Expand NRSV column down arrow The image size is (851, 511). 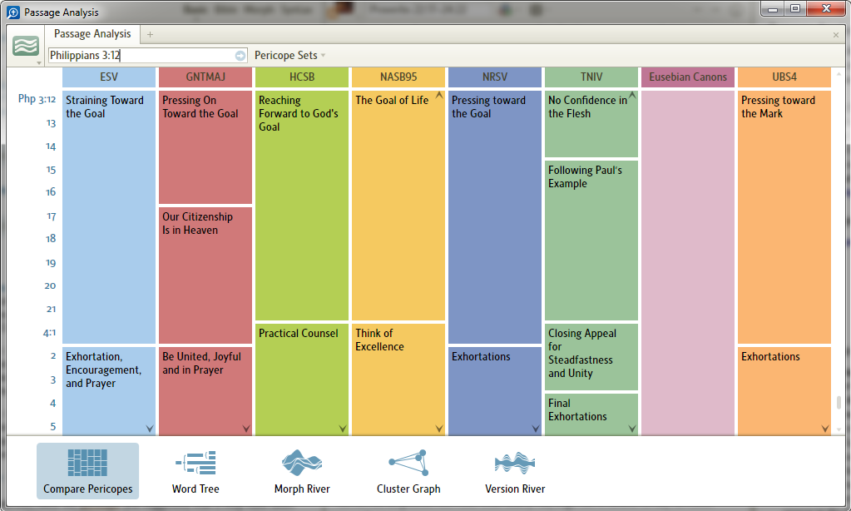tap(536, 429)
